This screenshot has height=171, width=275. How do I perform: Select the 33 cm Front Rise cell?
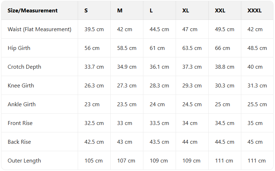pyautogui.click(x=125, y=123)
